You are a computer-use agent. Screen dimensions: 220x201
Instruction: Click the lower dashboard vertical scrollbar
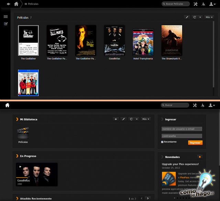(219, 138)
